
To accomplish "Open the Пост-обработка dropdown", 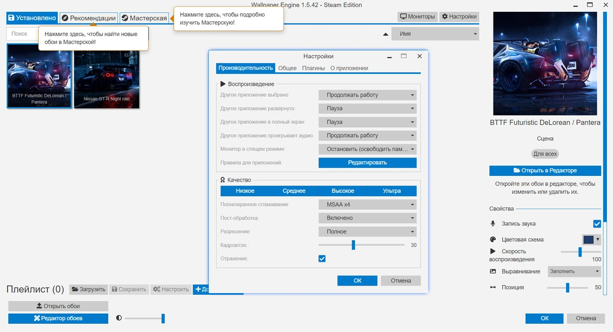I will tap(368, 218).
